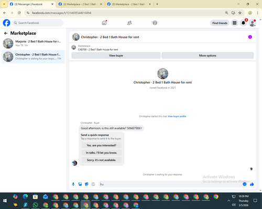Bookmark this page with the star
262x209 pixels.
coord(240,13)
